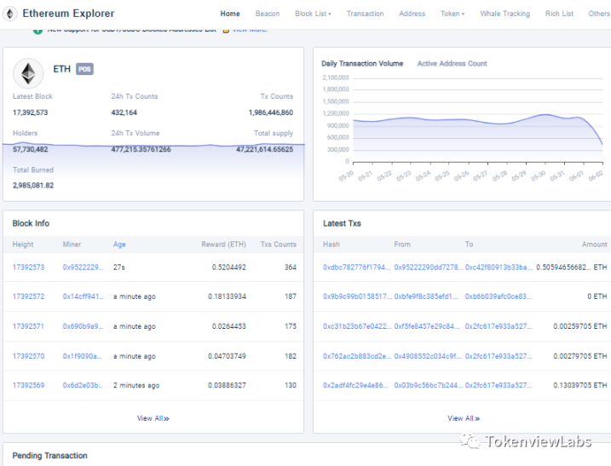
Task: Click the large ETH coin icon
Action: pos(28,72)
